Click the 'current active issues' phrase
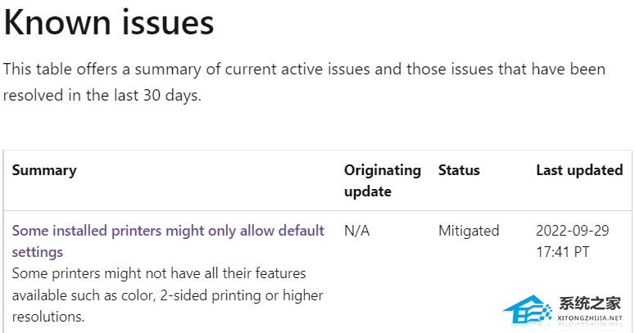The image size is (635, 333). coord(269,68)
